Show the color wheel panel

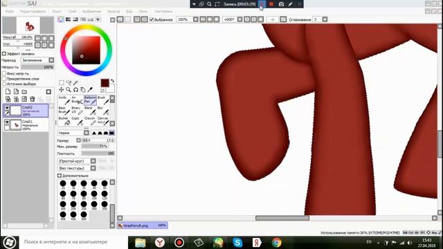point(61,19)
